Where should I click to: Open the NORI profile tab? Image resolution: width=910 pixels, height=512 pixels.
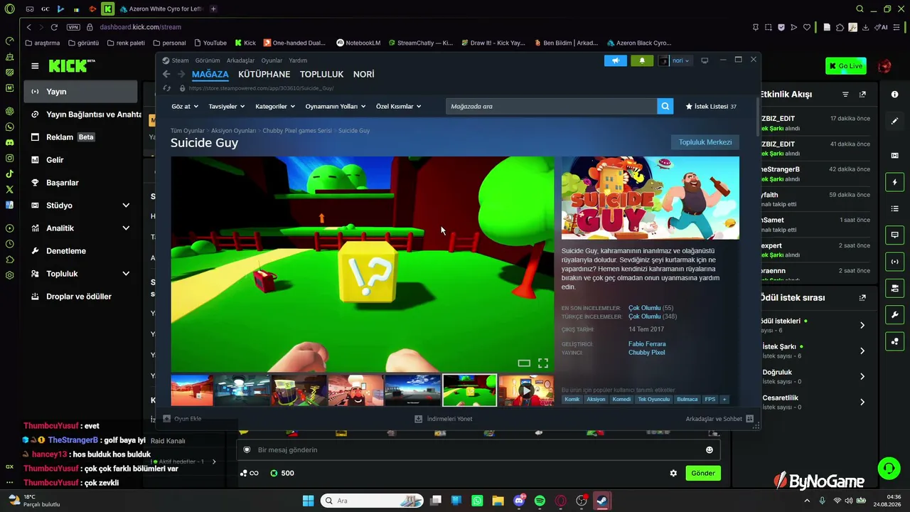tap(364, 74)
